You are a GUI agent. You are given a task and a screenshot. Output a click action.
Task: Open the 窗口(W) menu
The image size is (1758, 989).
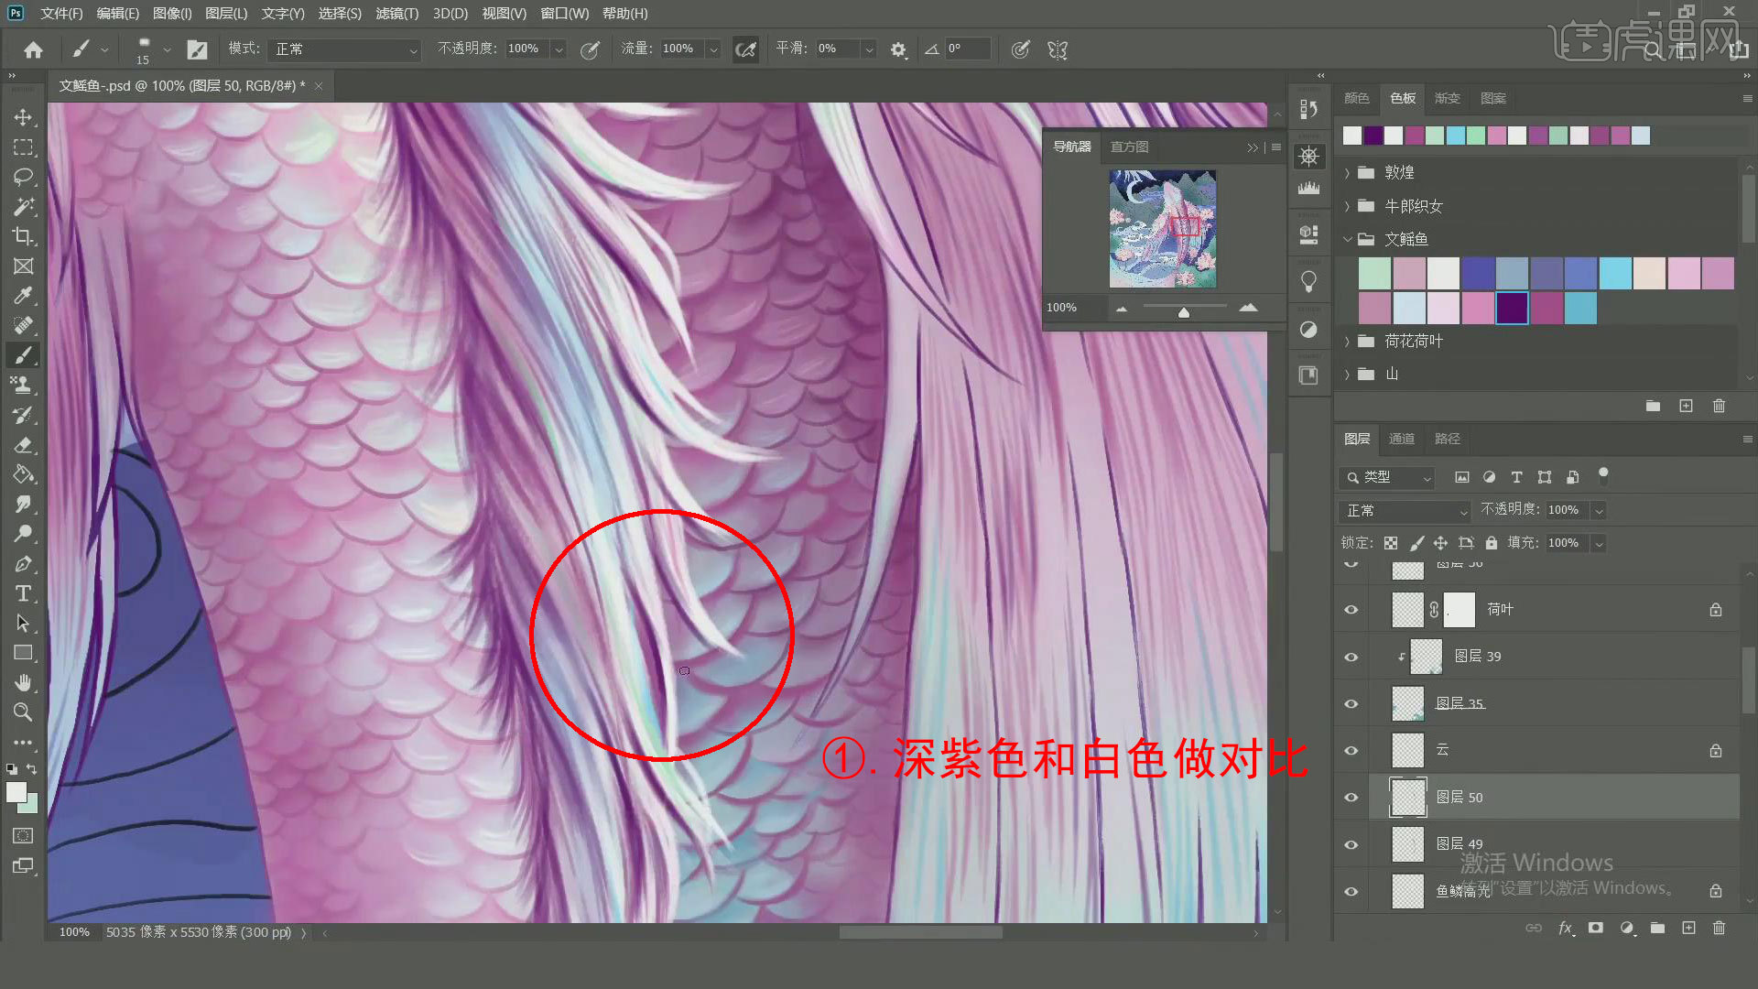564,14
